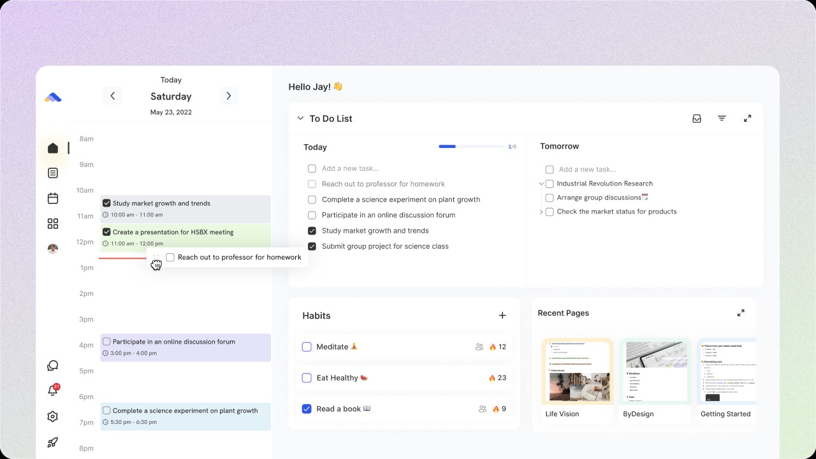Open the Chat icon in the sidebar
The width and height of the screenshot is (816, 459).
pos(53,365)
